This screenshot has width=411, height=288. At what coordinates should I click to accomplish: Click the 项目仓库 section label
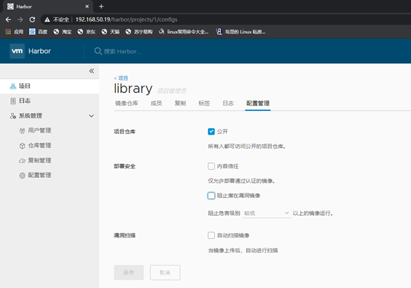point(125,132)
